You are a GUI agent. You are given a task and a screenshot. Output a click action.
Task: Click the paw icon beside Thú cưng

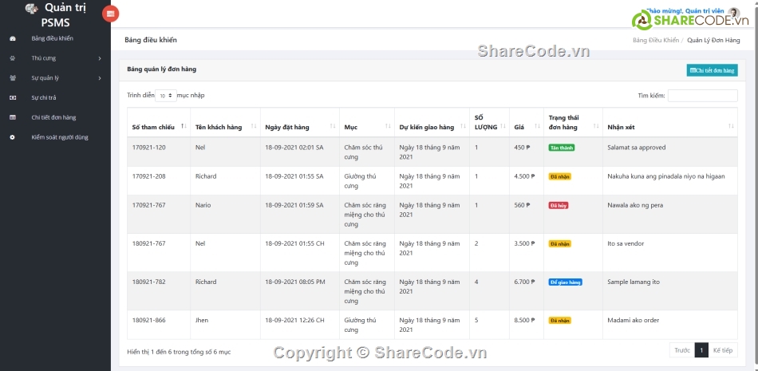tap(12, 58)
